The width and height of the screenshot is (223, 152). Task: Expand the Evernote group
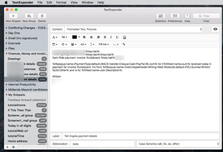6,43
